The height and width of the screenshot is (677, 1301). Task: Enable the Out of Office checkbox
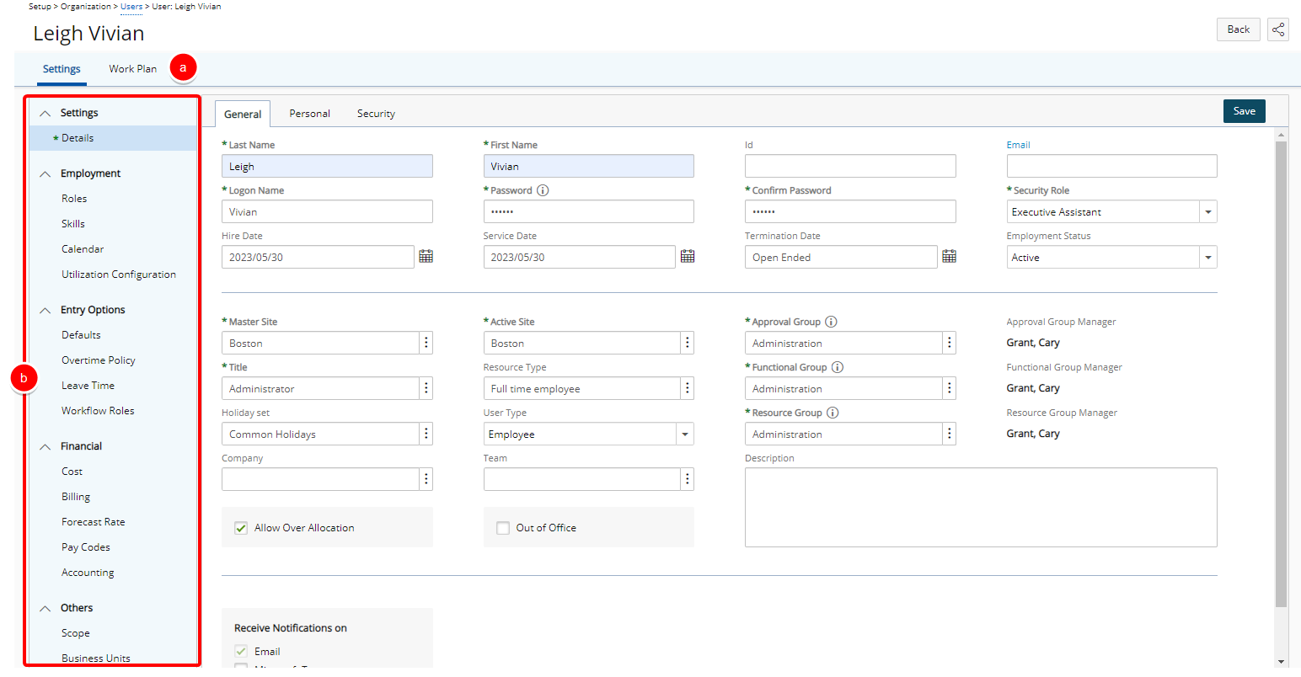pos(503,528)
